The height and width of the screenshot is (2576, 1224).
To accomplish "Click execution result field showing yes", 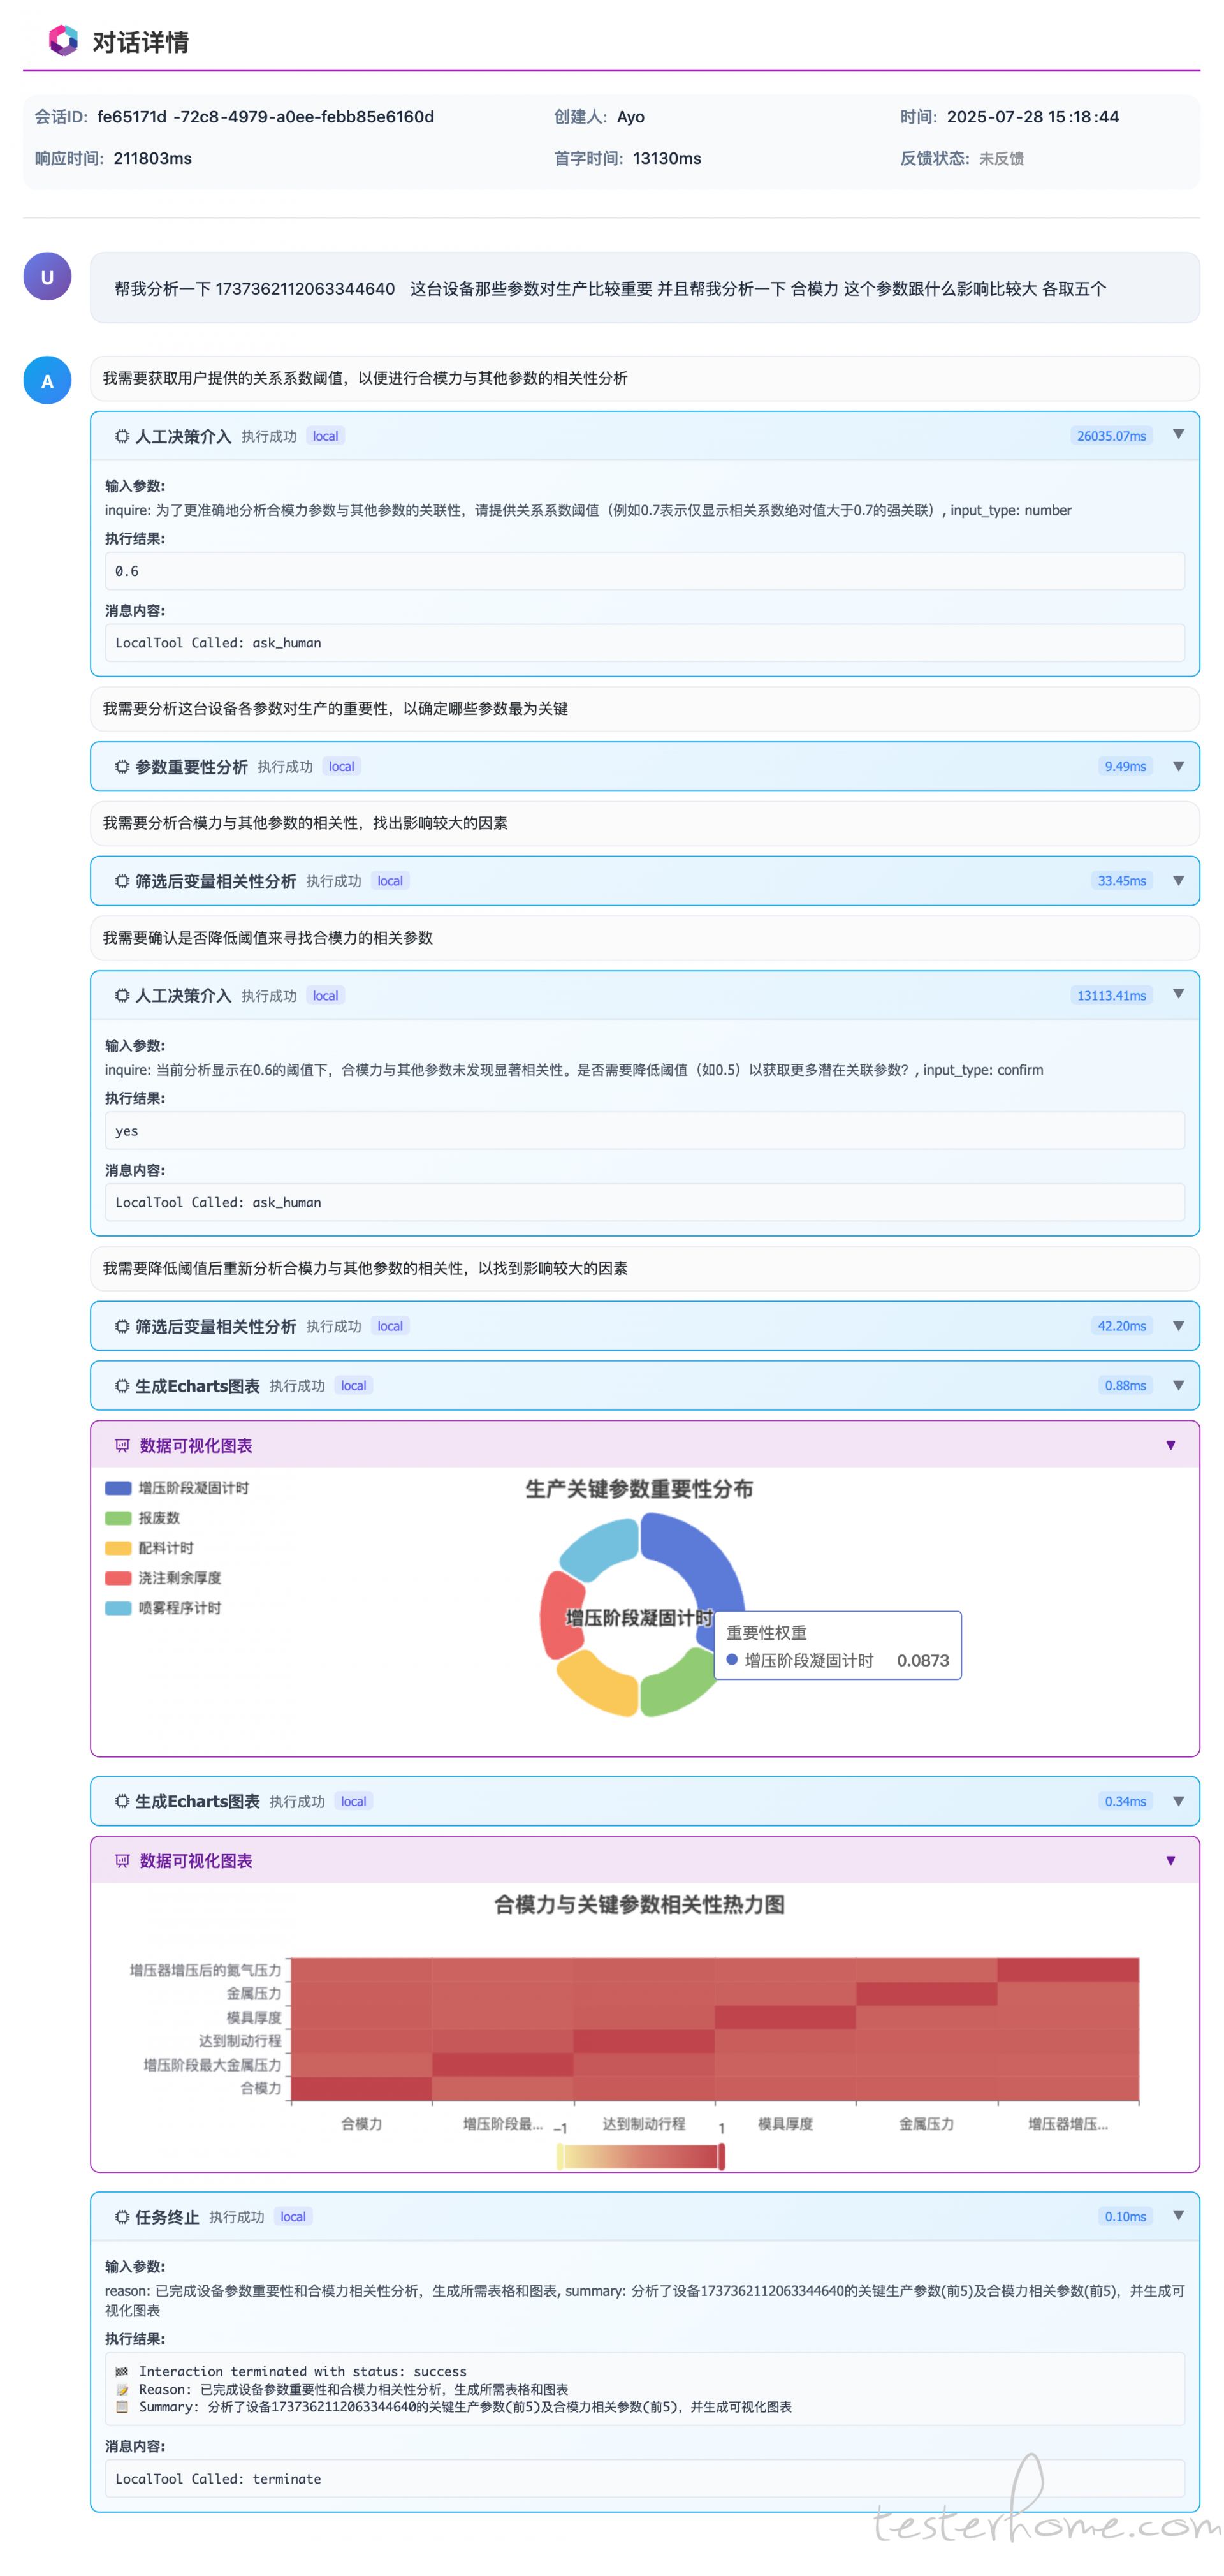I will [x=645, y=1131].
